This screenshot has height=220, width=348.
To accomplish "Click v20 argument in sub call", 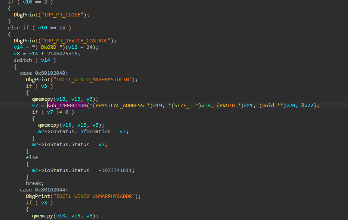I will (x=291, y=105).
